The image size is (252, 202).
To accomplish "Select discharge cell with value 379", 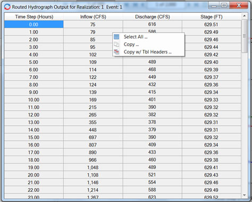I will (x=153, y=130).
